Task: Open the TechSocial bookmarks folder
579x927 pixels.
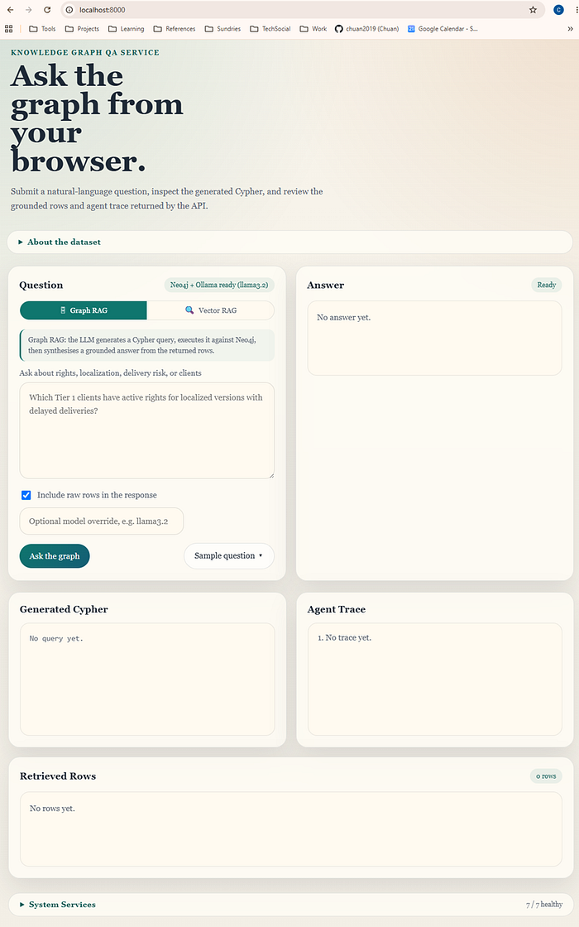Action: [x=270, y=28]
